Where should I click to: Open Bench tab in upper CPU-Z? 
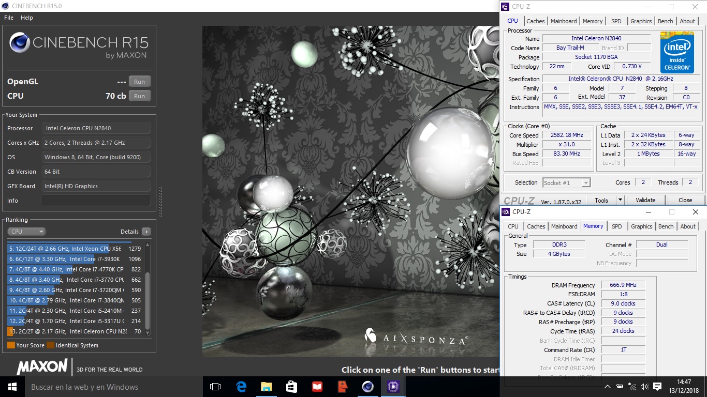pyautogui.click(x=666, y=21)
